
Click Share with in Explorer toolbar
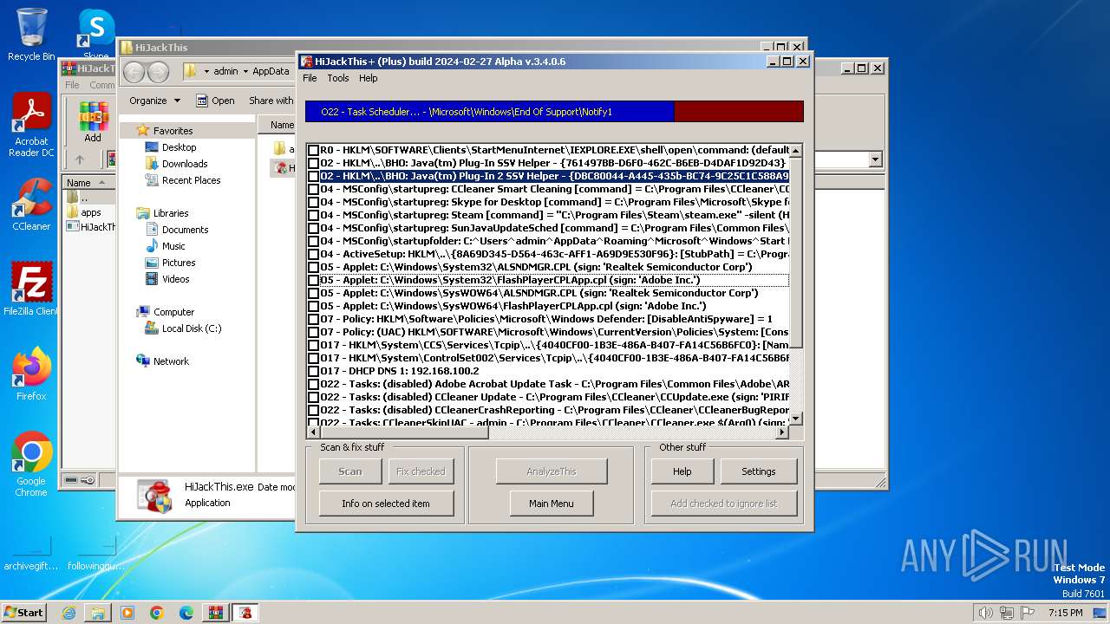(271, 101)
